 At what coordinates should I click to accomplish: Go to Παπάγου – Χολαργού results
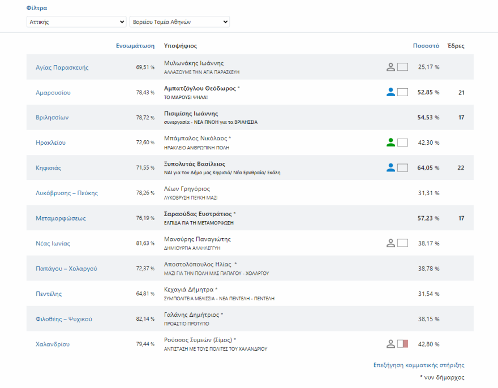click(x=66, y=269)
